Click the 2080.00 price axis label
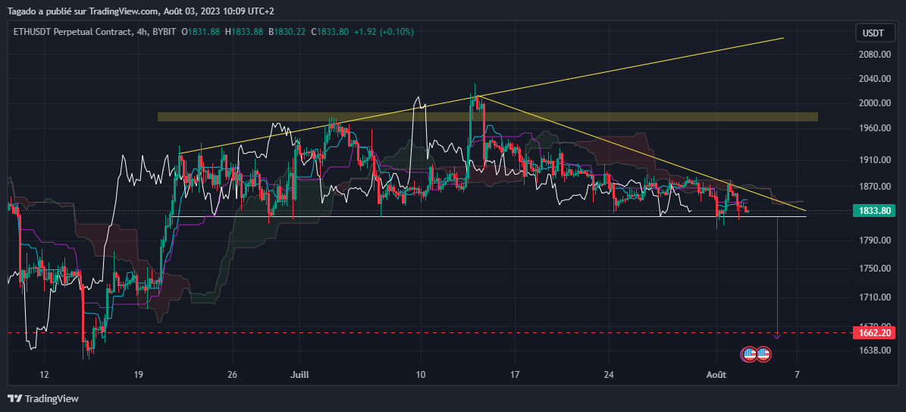906x412 pixels. 873,55
